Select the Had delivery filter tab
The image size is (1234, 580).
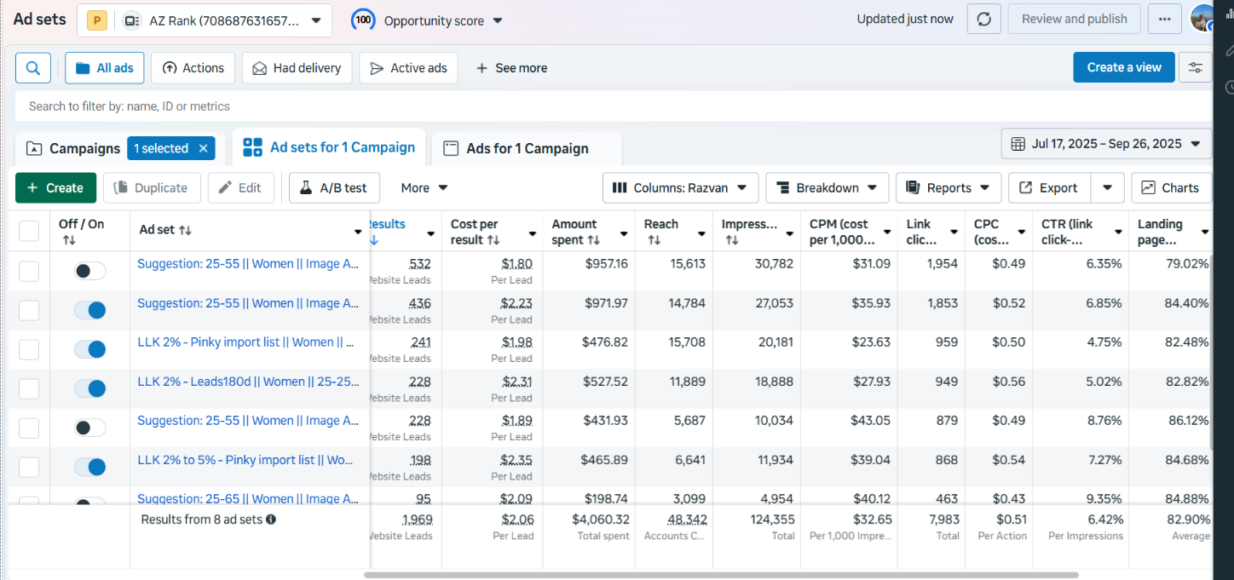[x=297, y=68]
